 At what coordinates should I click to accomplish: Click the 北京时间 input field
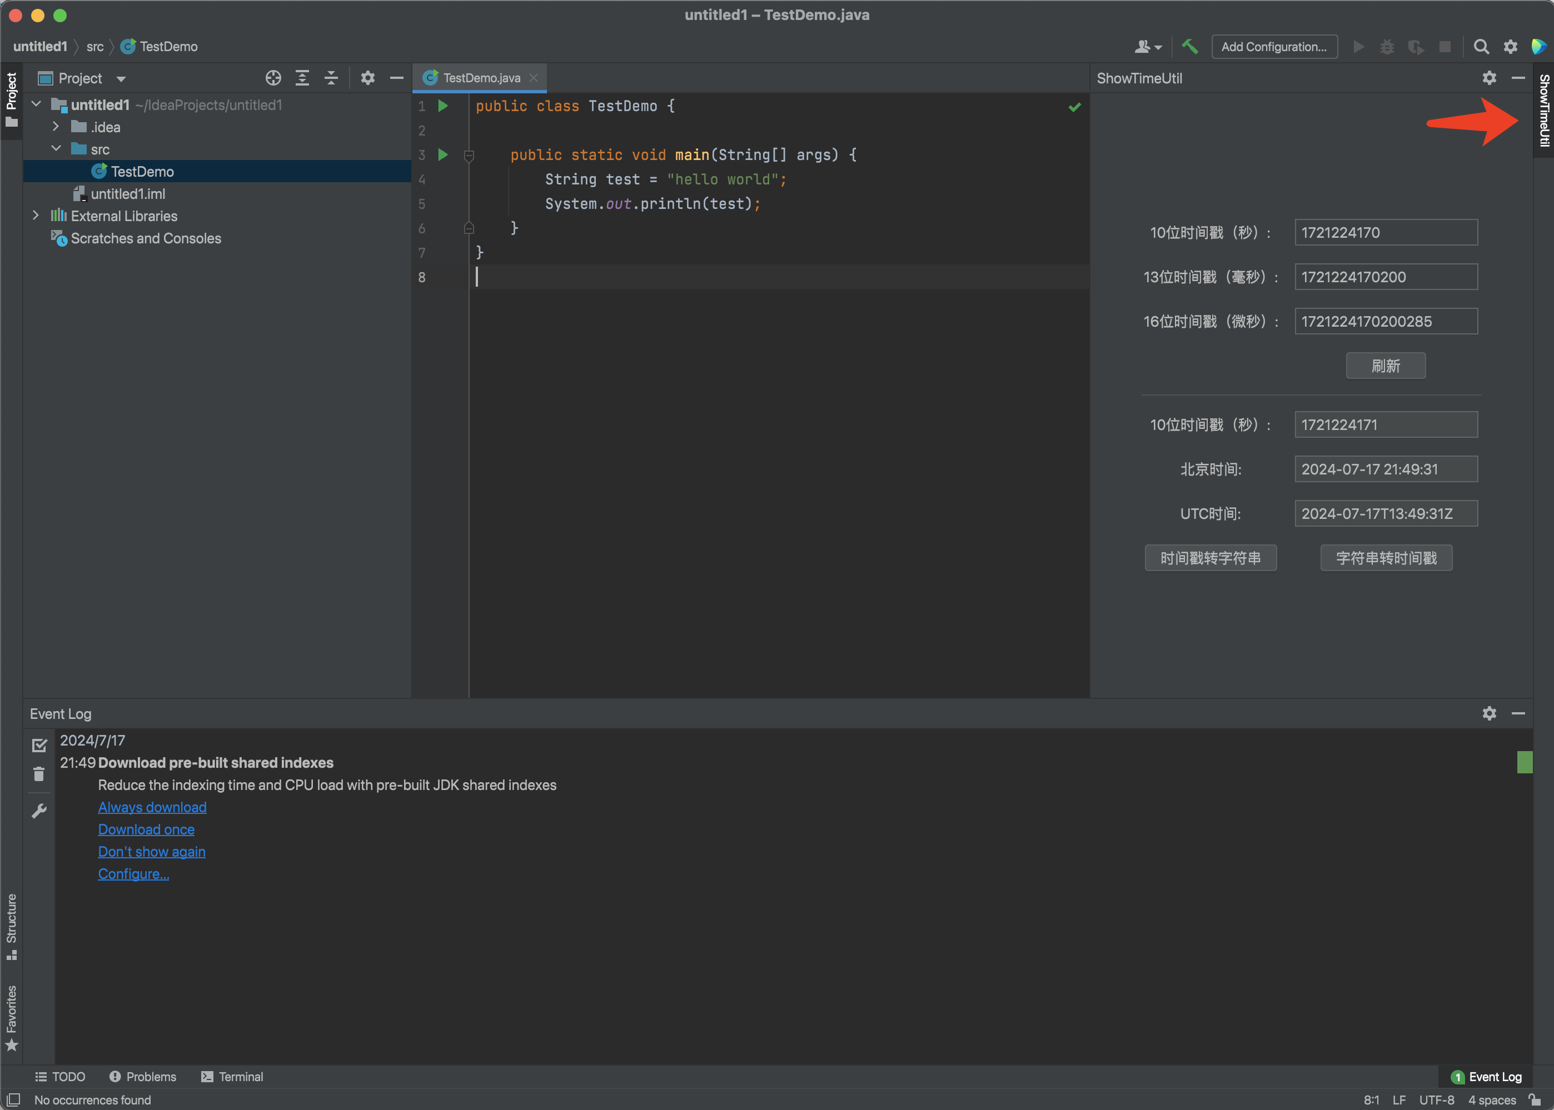[1385, 469]
